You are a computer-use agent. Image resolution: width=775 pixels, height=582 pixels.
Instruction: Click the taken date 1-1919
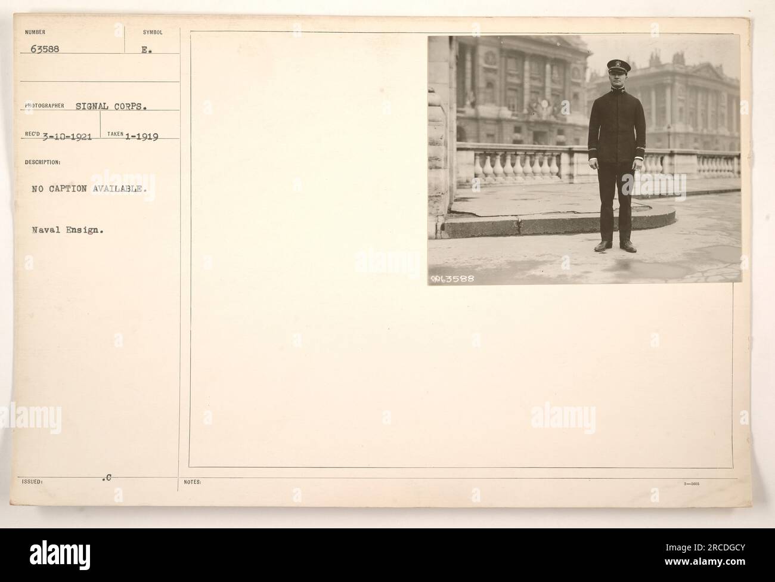coord(141,135)
